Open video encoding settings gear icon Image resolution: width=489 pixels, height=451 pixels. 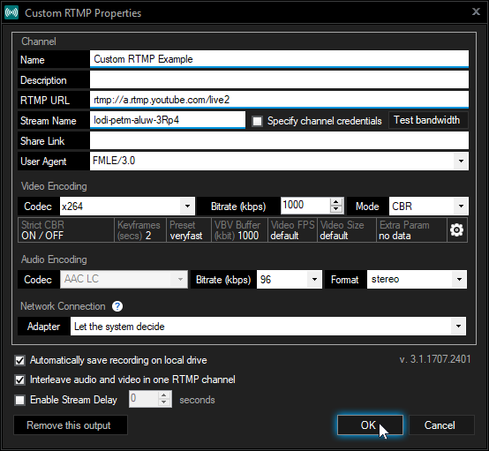pyautogui.click(x=456, y=230)
